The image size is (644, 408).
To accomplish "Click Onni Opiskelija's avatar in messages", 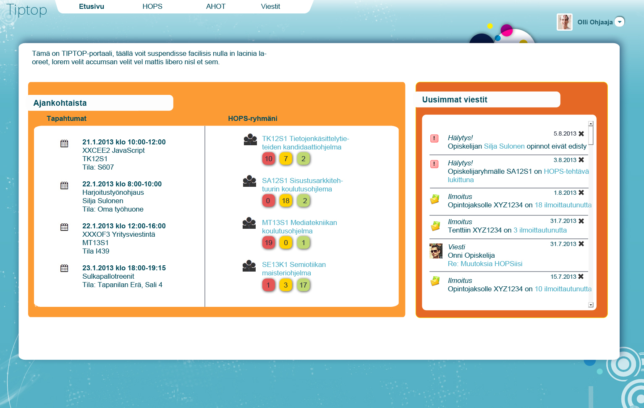I will 436,251.
